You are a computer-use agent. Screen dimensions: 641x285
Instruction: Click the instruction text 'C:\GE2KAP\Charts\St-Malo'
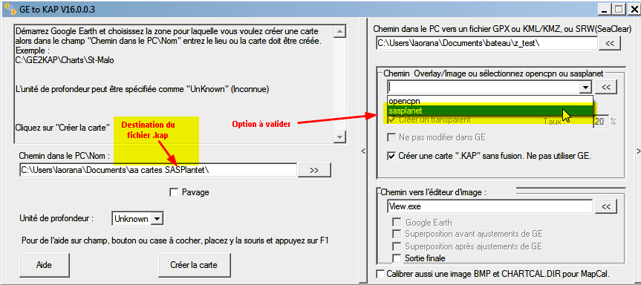coord(65,60)
